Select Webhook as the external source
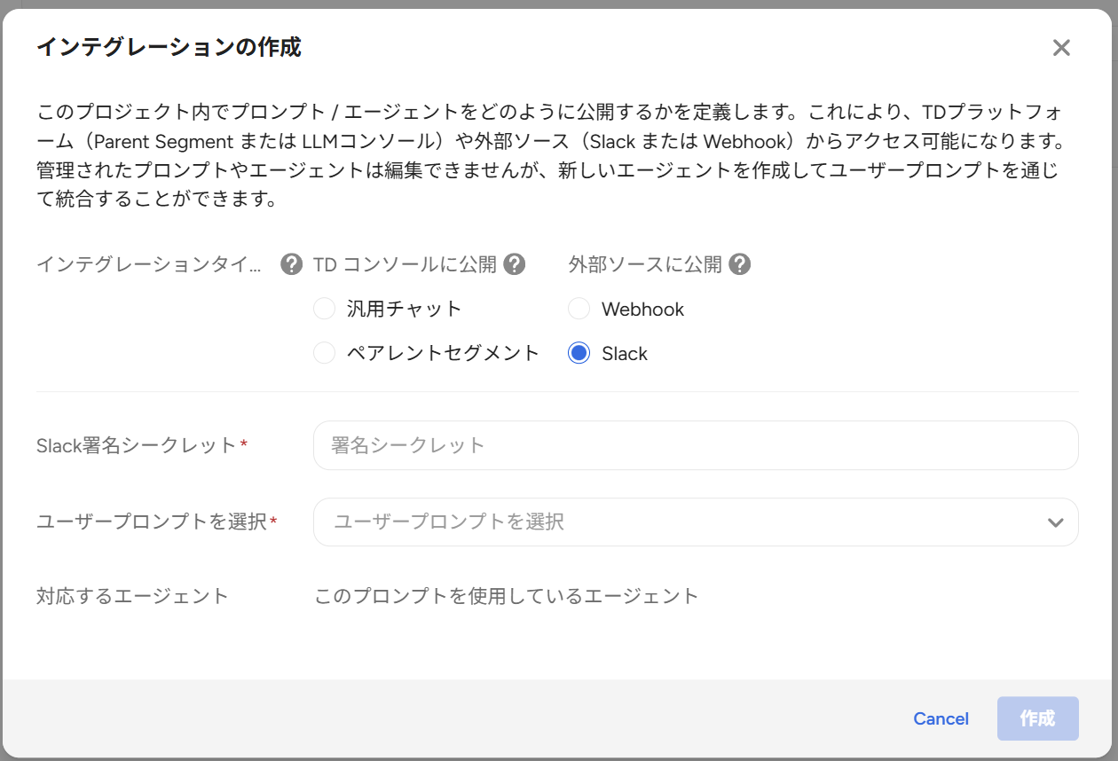The image size is (1118, 761). coord(579,309)
